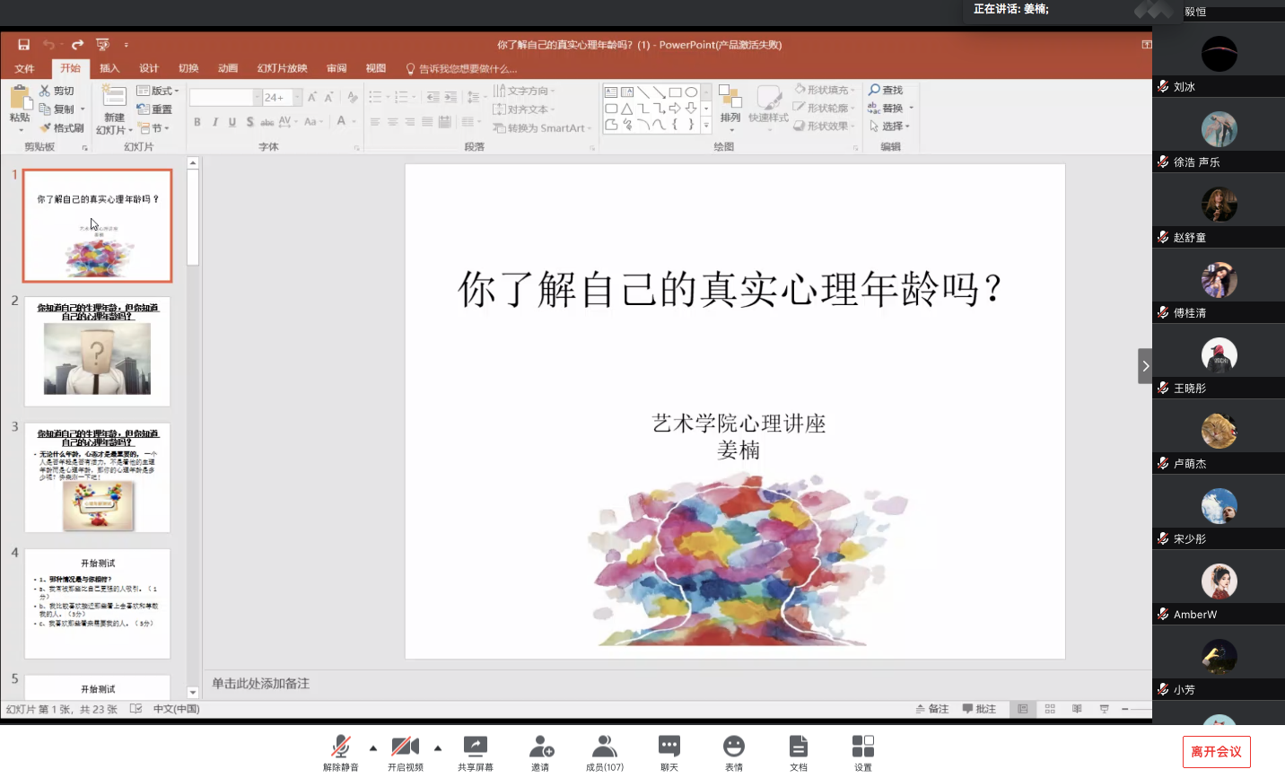Viewport: 1285px width, 778px height.
Task: Collapse participant panel with the side arrow
Action: pyautogui.click(x=1145, y=366)
